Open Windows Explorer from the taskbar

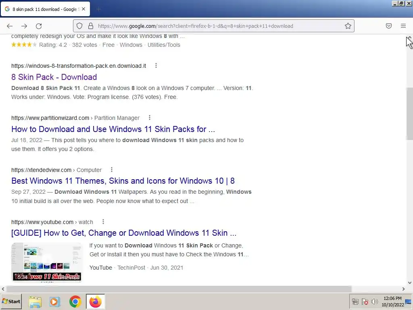tap(35, 302)
